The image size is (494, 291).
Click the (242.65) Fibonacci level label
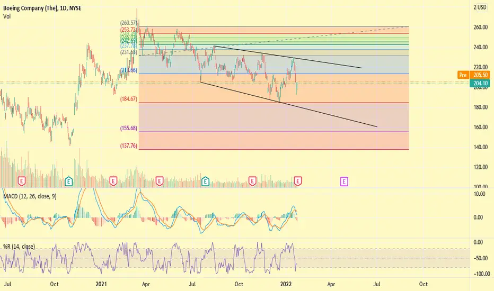(x=129, y=41)
